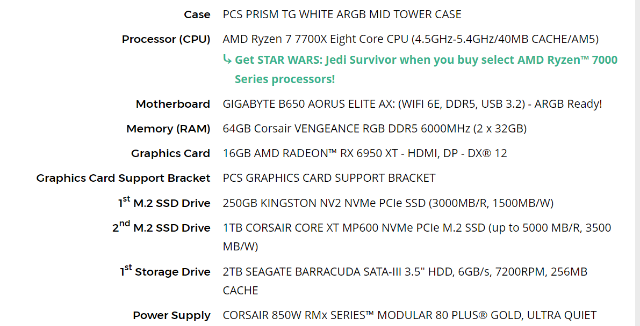This screenshot has width=640, height=326.
Task: Click the AMD Ryzen 7 7700X description
Action: tap(411, 39)
